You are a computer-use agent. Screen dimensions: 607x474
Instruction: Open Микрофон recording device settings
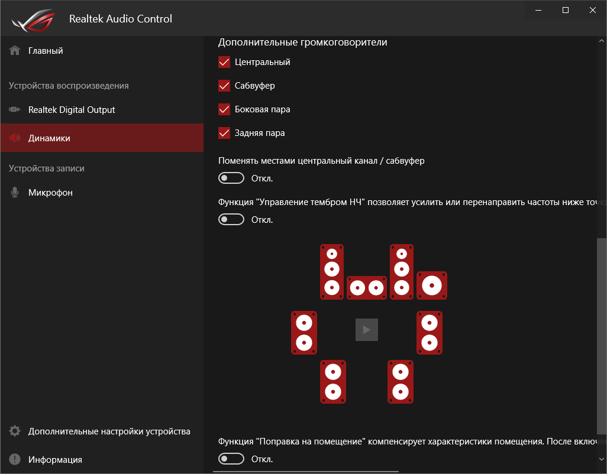click(50, 193)
